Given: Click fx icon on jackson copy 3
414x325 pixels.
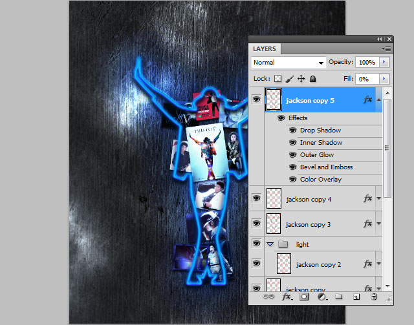Looking at the screenshot, I should (367, 224).
